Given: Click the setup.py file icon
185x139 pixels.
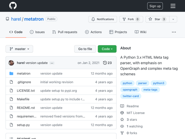Looking at the screenshot, I should point(11,125).
